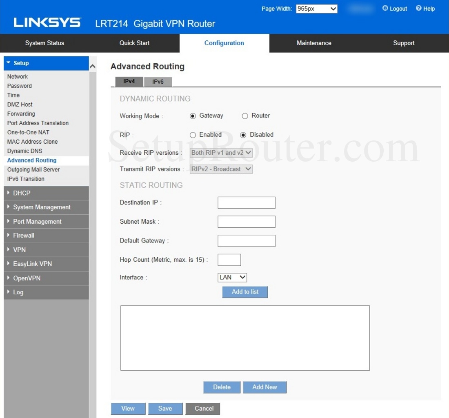Click the Linksys logo

tap(47, 22)
